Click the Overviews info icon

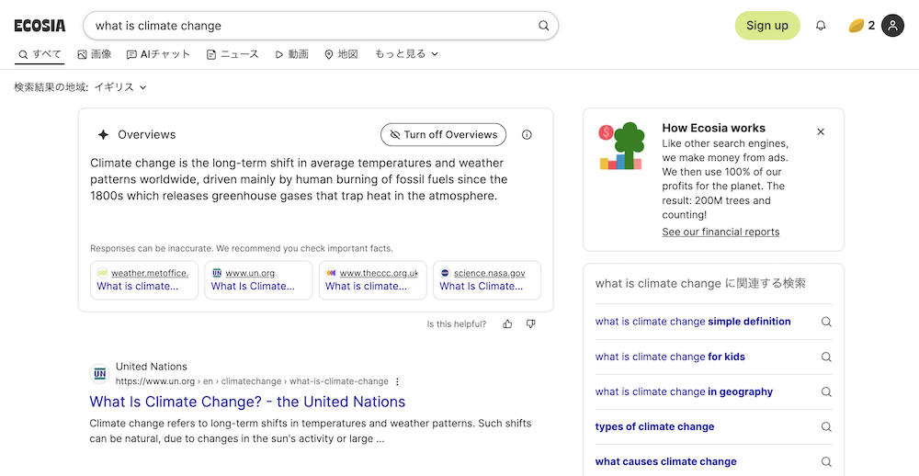coord(527,134)
